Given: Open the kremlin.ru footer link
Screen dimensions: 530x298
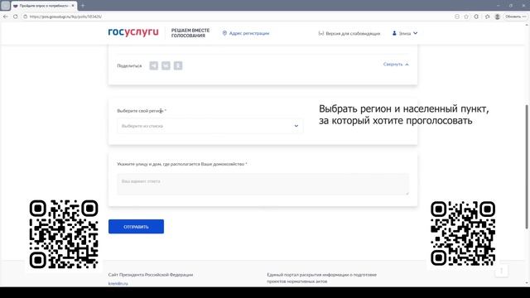Looking at the screenshot, I should click(x=118, y=283).
